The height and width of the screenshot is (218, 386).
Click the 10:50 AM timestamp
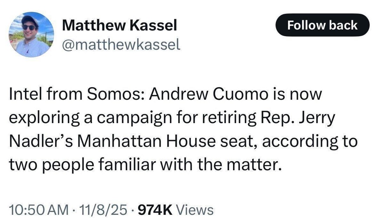(x=39, y=210)
